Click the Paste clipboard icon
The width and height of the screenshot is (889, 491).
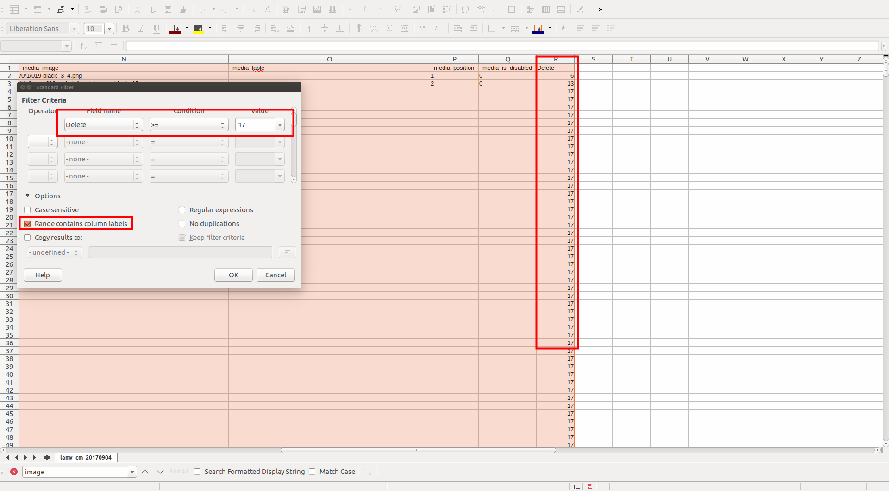click(168, 9)
